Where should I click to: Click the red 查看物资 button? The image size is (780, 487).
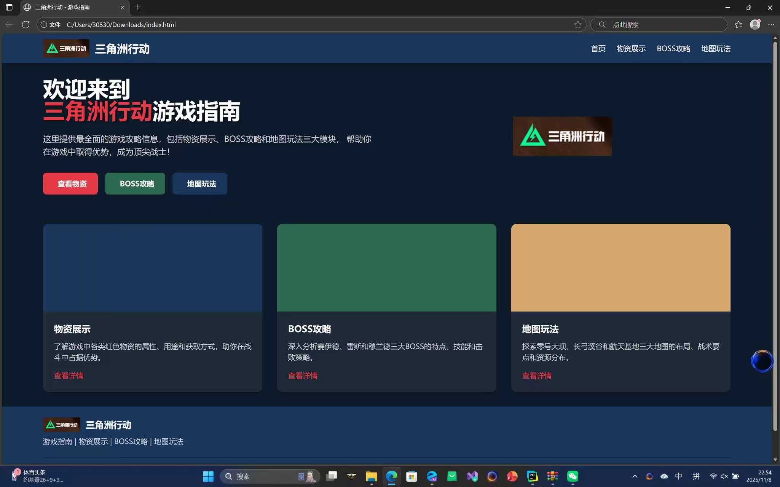point(70,183)
